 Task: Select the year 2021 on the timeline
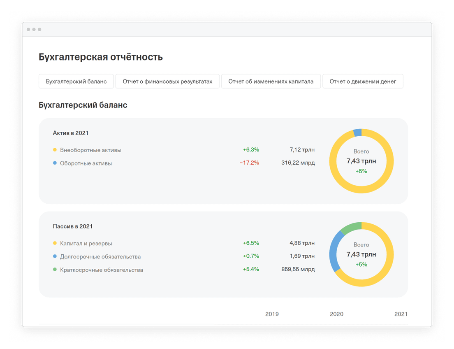pos(401,314)
